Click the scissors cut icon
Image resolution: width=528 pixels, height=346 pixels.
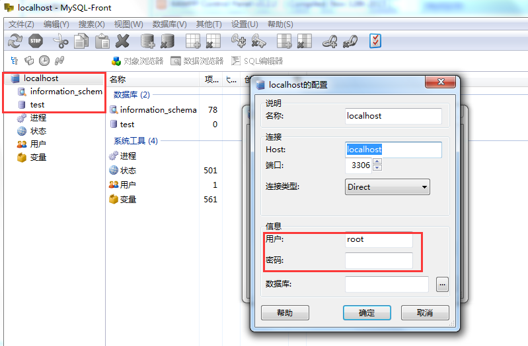click(61, 42)
